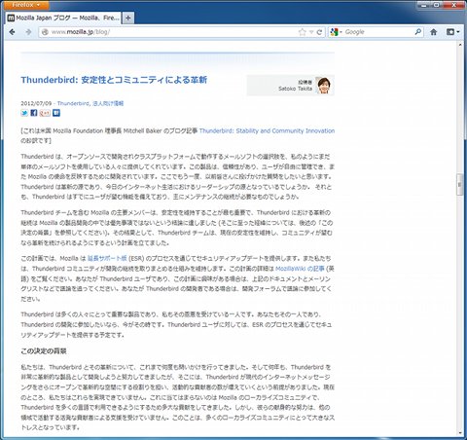Bookmark this page with the star icon
Screen dimensions: 467x440
[x=303, y=32]
